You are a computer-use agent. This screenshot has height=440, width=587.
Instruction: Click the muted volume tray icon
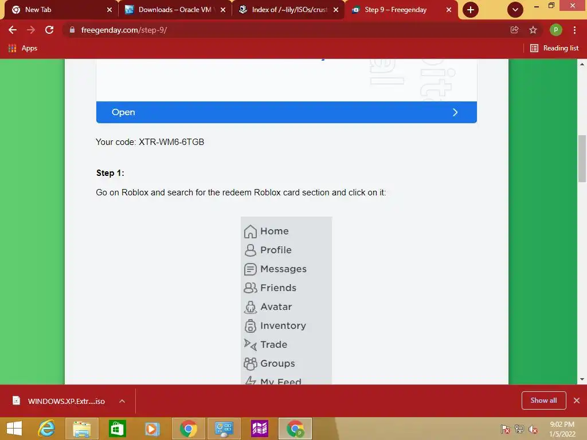(533, 429)
